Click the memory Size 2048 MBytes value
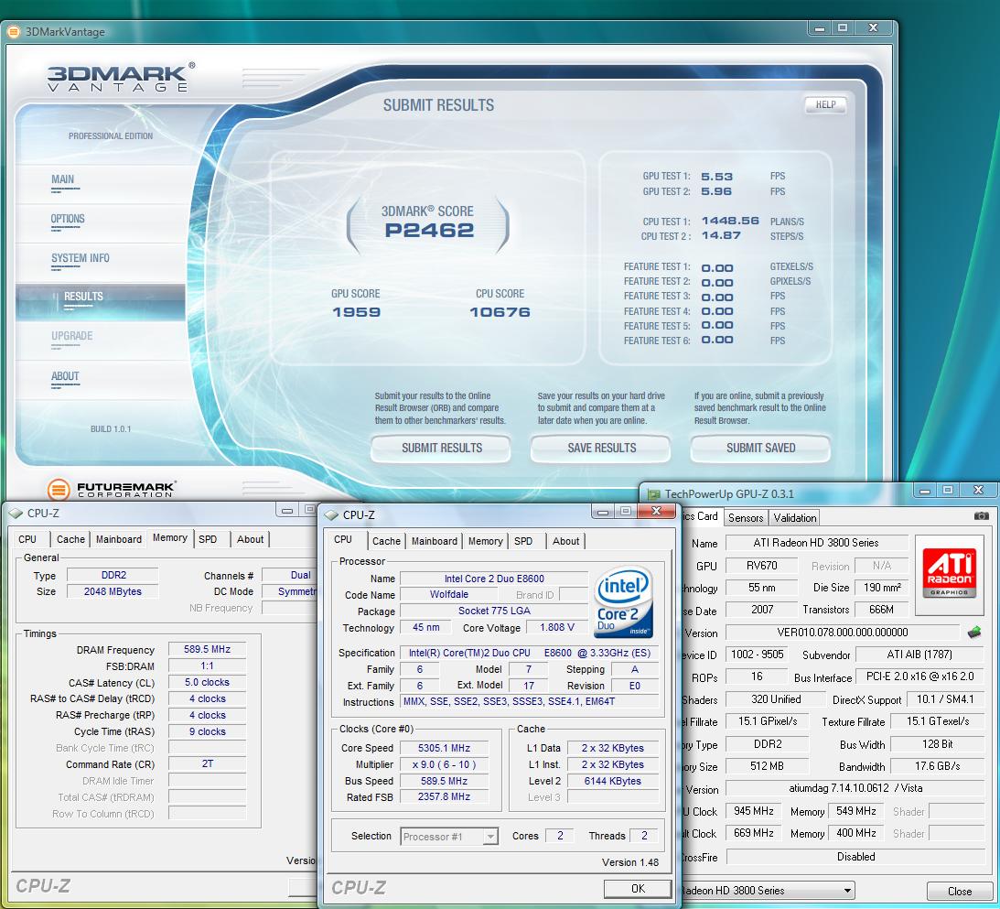 tap(113, 591)
